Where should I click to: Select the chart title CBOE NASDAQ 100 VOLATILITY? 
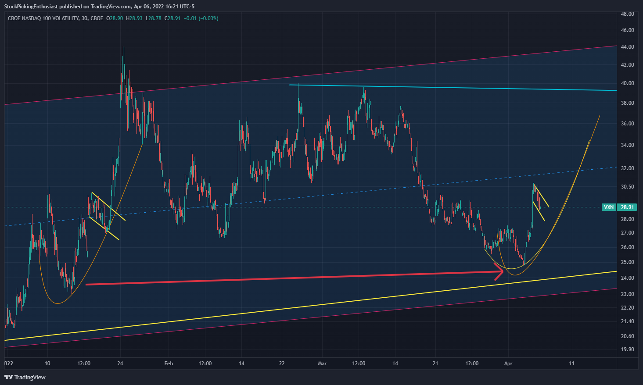pyautogui.click(x=43, y=18)
